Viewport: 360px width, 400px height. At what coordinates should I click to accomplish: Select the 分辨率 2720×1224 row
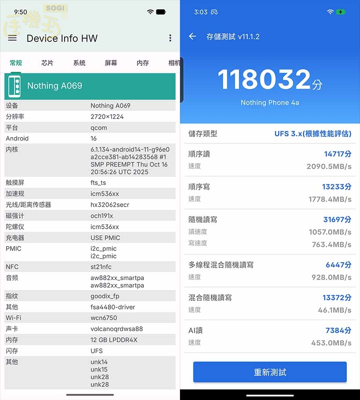pyautogui.click(x=90, y=117)
